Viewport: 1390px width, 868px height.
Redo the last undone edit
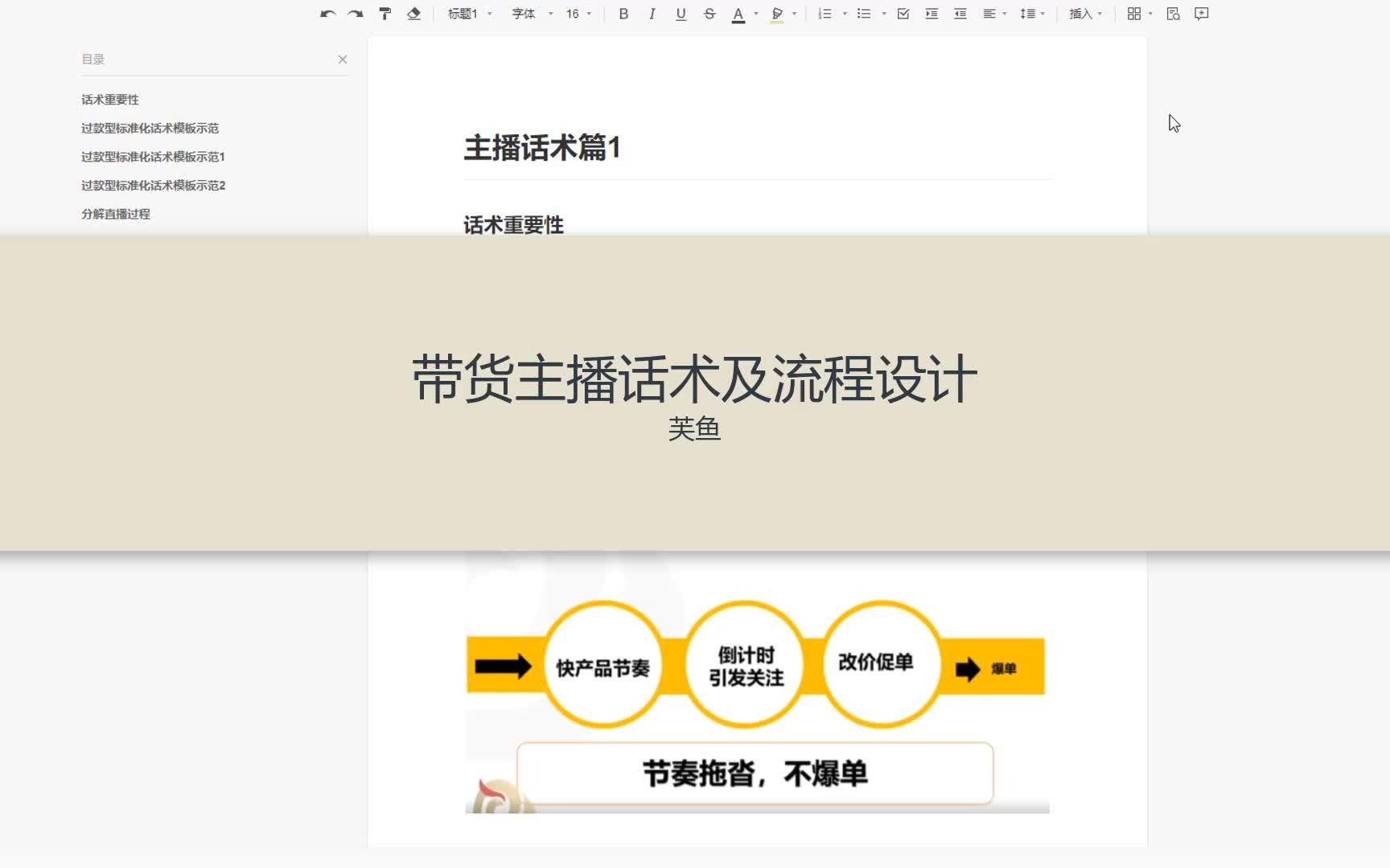356,14
